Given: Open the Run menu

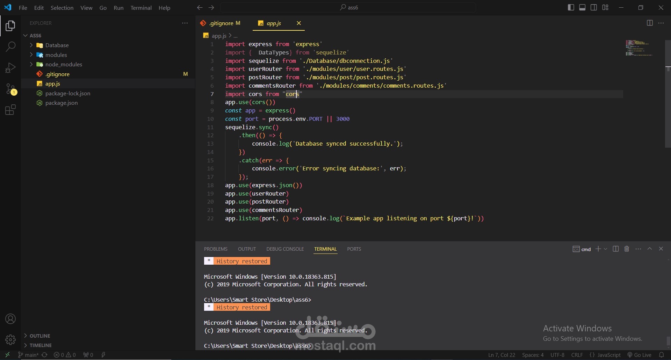Looking at the screenshot, I should pyautogui.click(x=118, y=7).
